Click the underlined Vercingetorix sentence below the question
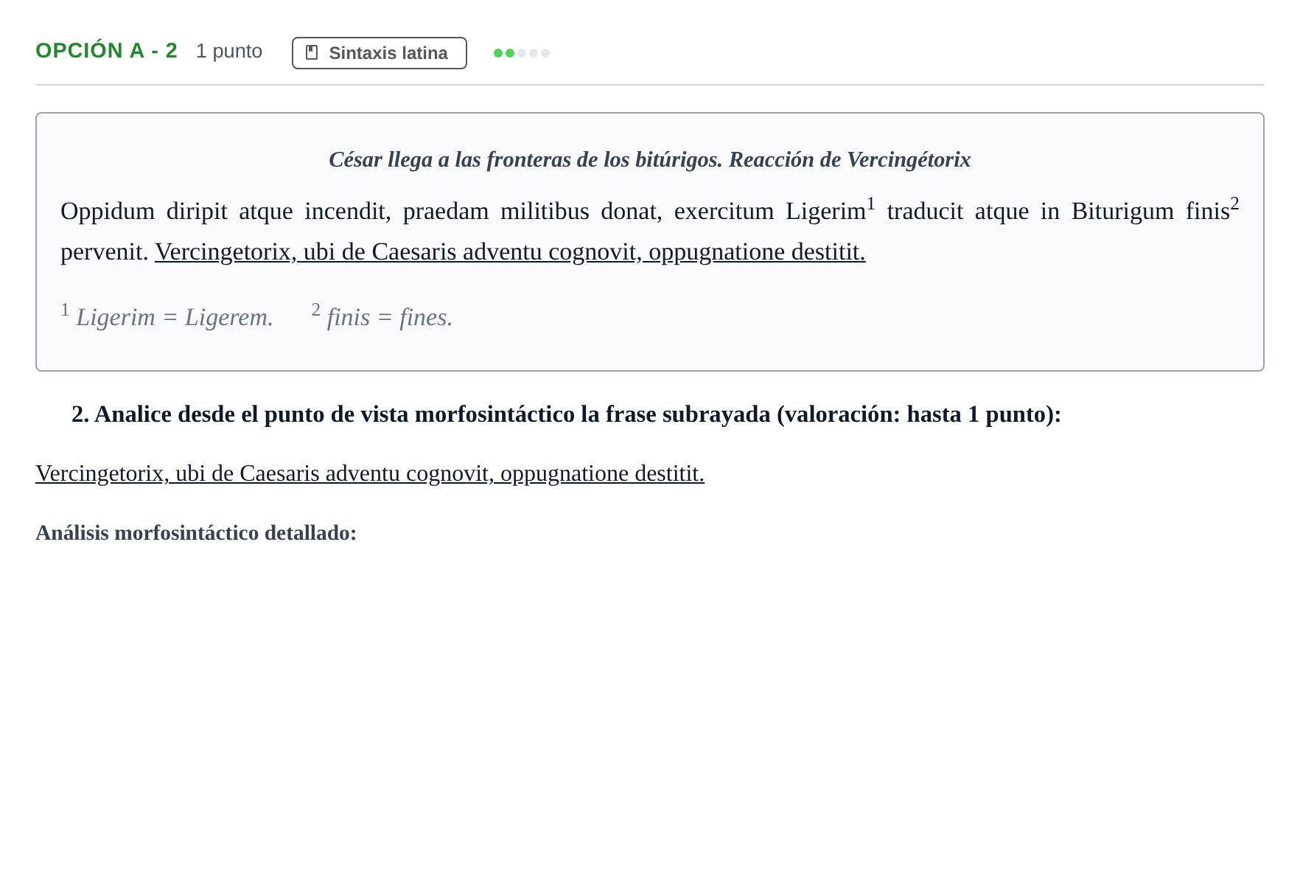Image resolution: width=1300 pixels, height=876 pixels. pos(370,473)
